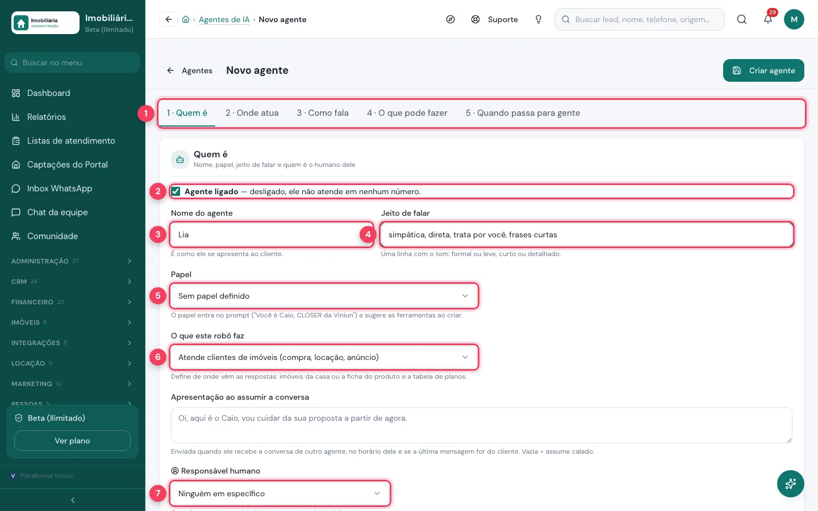Open the user avatar M menu
Screen dimensions: 818x511
click(794, 19)
